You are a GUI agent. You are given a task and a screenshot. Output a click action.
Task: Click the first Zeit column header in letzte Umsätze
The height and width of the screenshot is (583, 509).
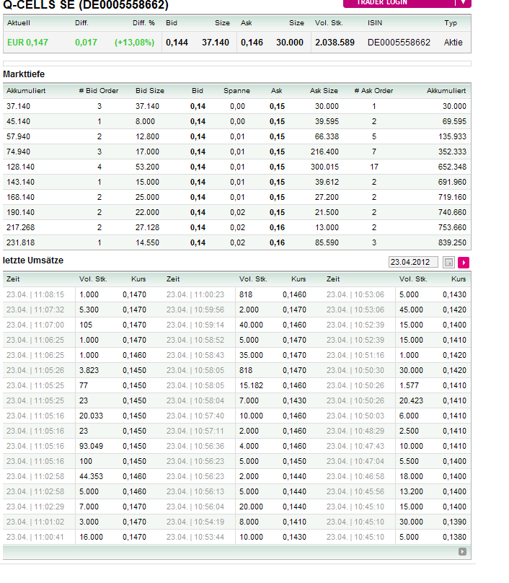click(x=13, y=279)
